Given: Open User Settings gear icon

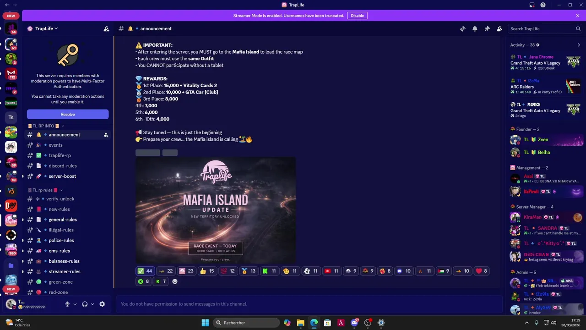Looking at the screenshot, I should [x=102, y=304].
